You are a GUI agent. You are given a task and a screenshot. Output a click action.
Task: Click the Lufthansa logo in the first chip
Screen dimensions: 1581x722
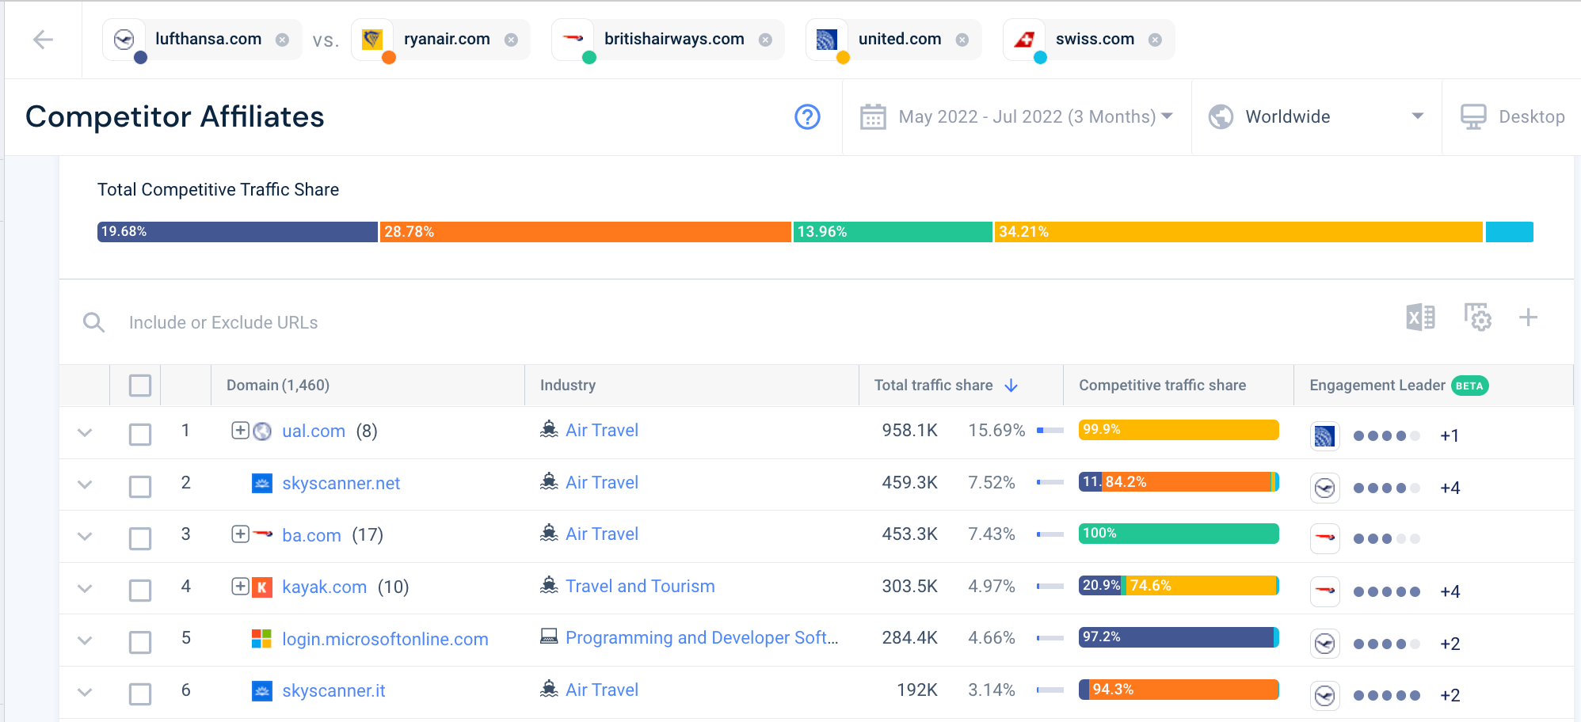pyautogui.click(x=124, y=39)
